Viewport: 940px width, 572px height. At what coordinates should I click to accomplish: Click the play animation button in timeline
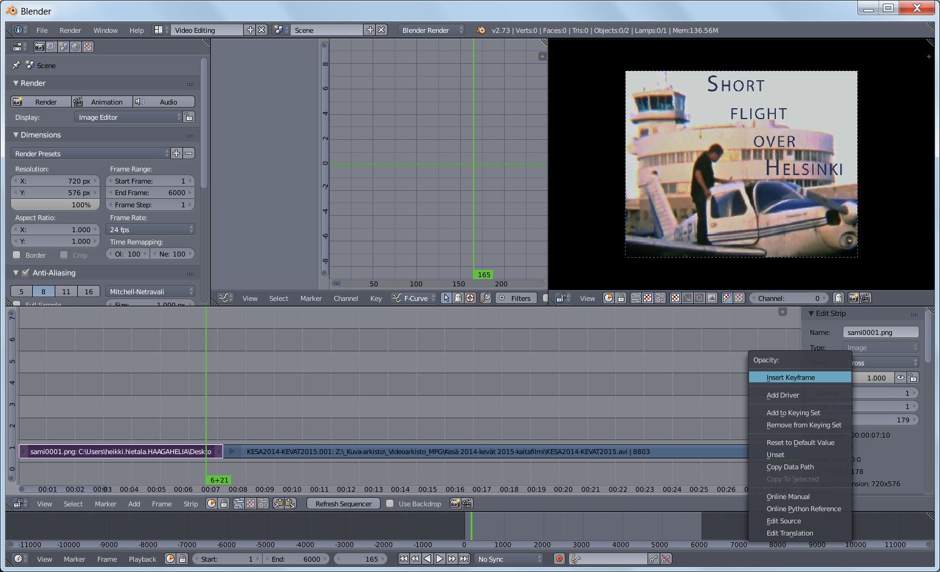point(440,559)
